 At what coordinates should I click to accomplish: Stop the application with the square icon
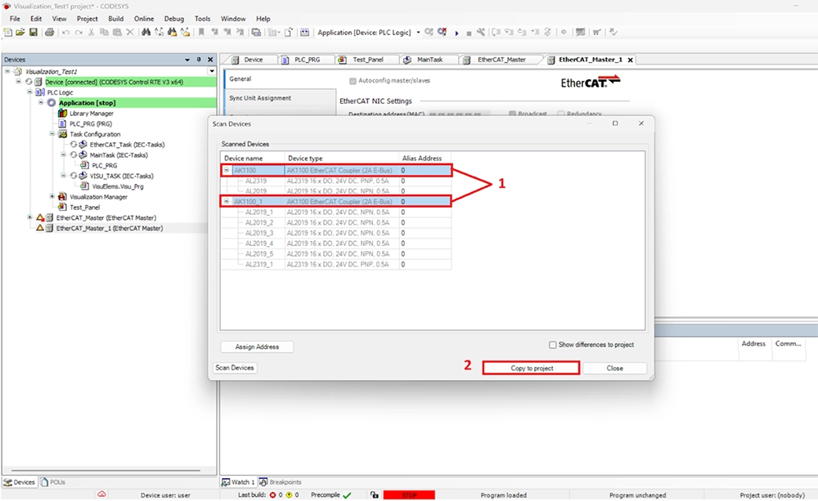469,33
